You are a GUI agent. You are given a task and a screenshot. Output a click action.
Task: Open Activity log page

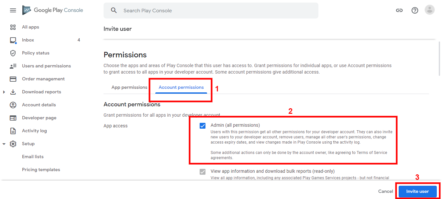[34, 131]
